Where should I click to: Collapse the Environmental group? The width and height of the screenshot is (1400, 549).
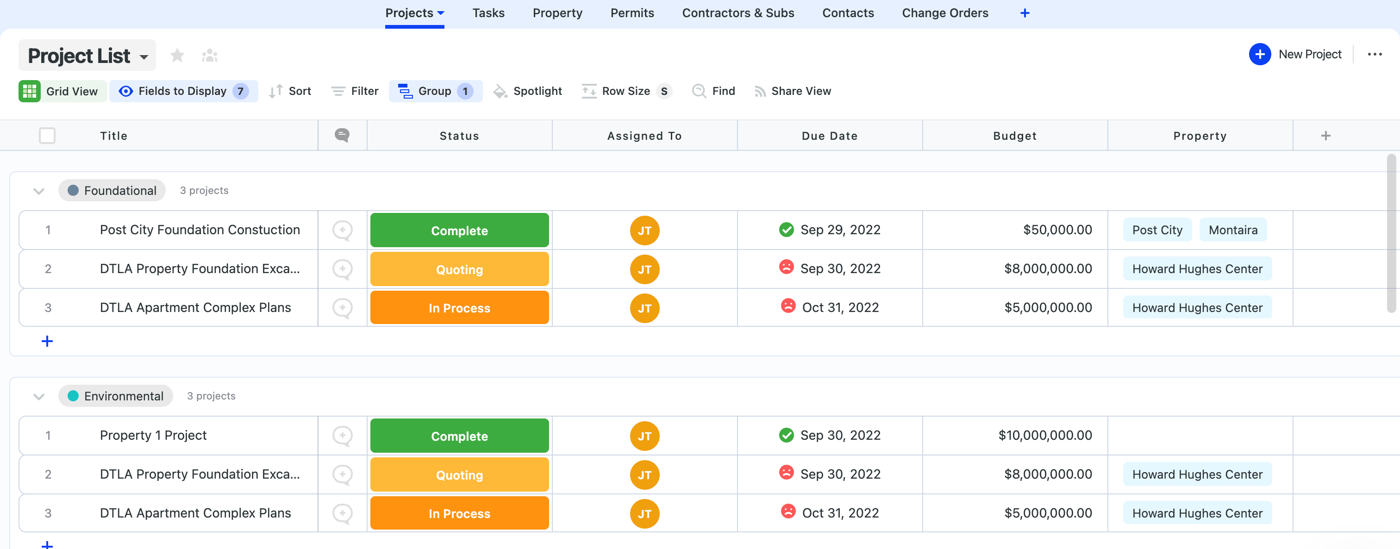[x=38, y=396]
